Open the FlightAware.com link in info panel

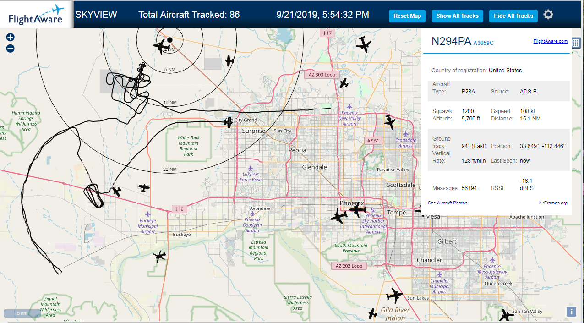pos(550,41)
